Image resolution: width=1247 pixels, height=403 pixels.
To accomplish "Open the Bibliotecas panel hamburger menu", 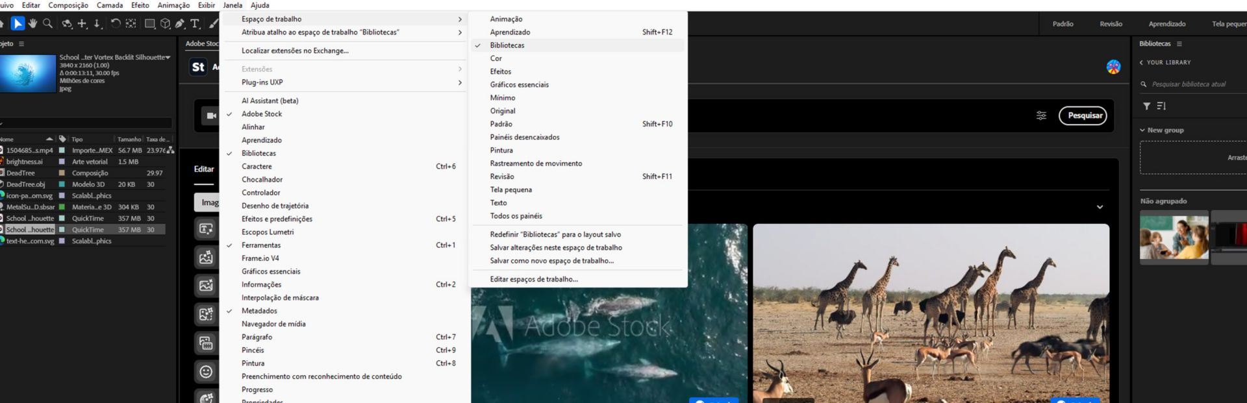I will tap(1179, 43).
